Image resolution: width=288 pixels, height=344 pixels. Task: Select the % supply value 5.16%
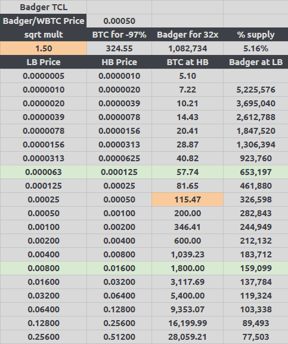click(256, 48)
